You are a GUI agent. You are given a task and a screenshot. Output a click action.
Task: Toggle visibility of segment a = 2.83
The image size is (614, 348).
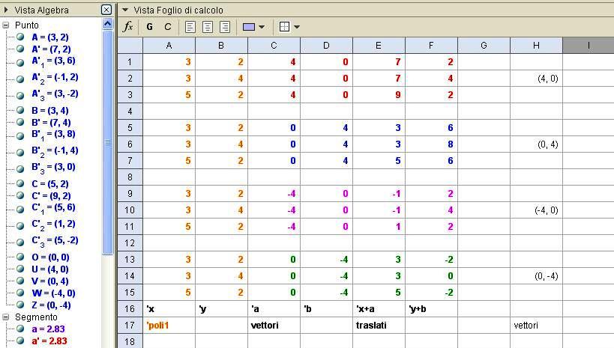[x=20, y=329]
